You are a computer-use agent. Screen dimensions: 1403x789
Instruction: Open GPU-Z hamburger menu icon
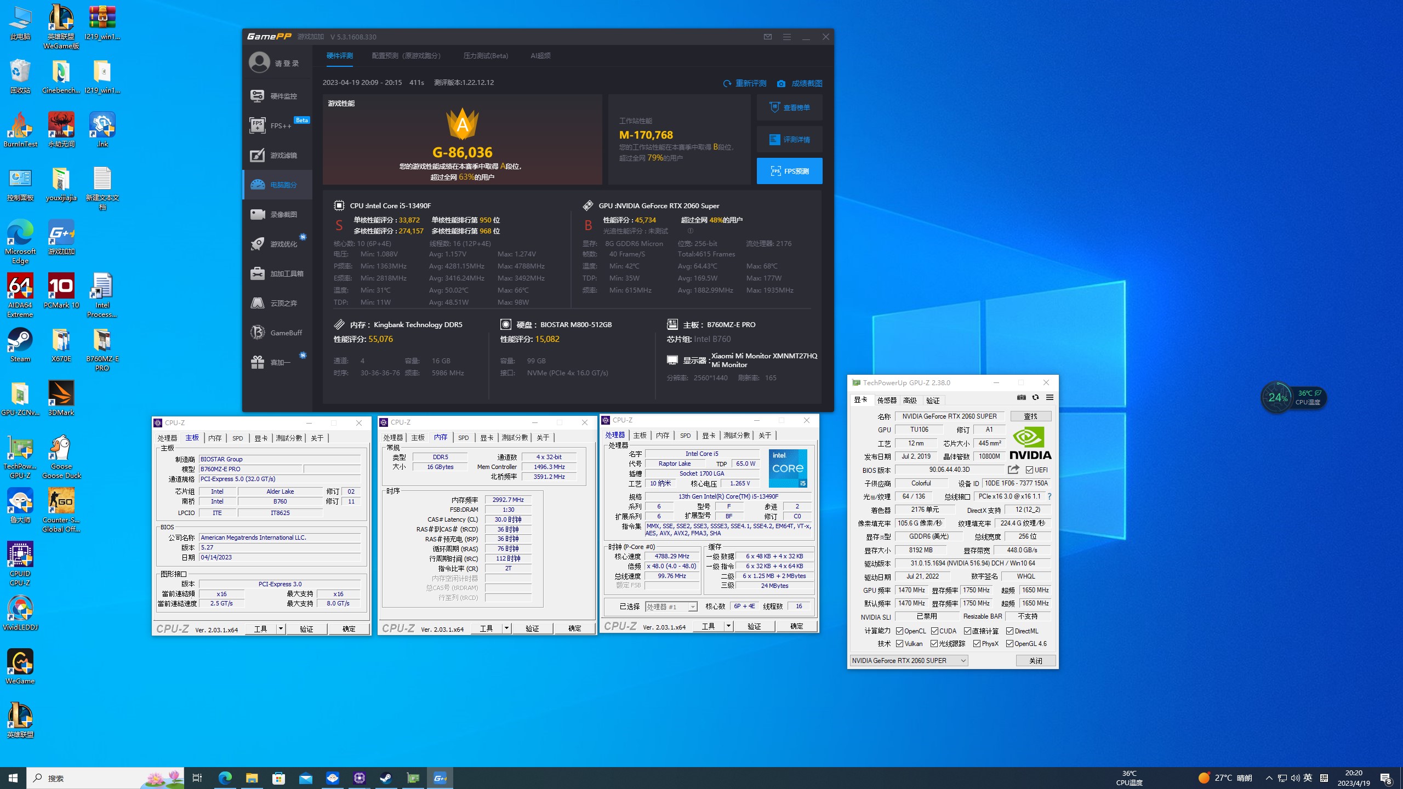pos(1050,397)
